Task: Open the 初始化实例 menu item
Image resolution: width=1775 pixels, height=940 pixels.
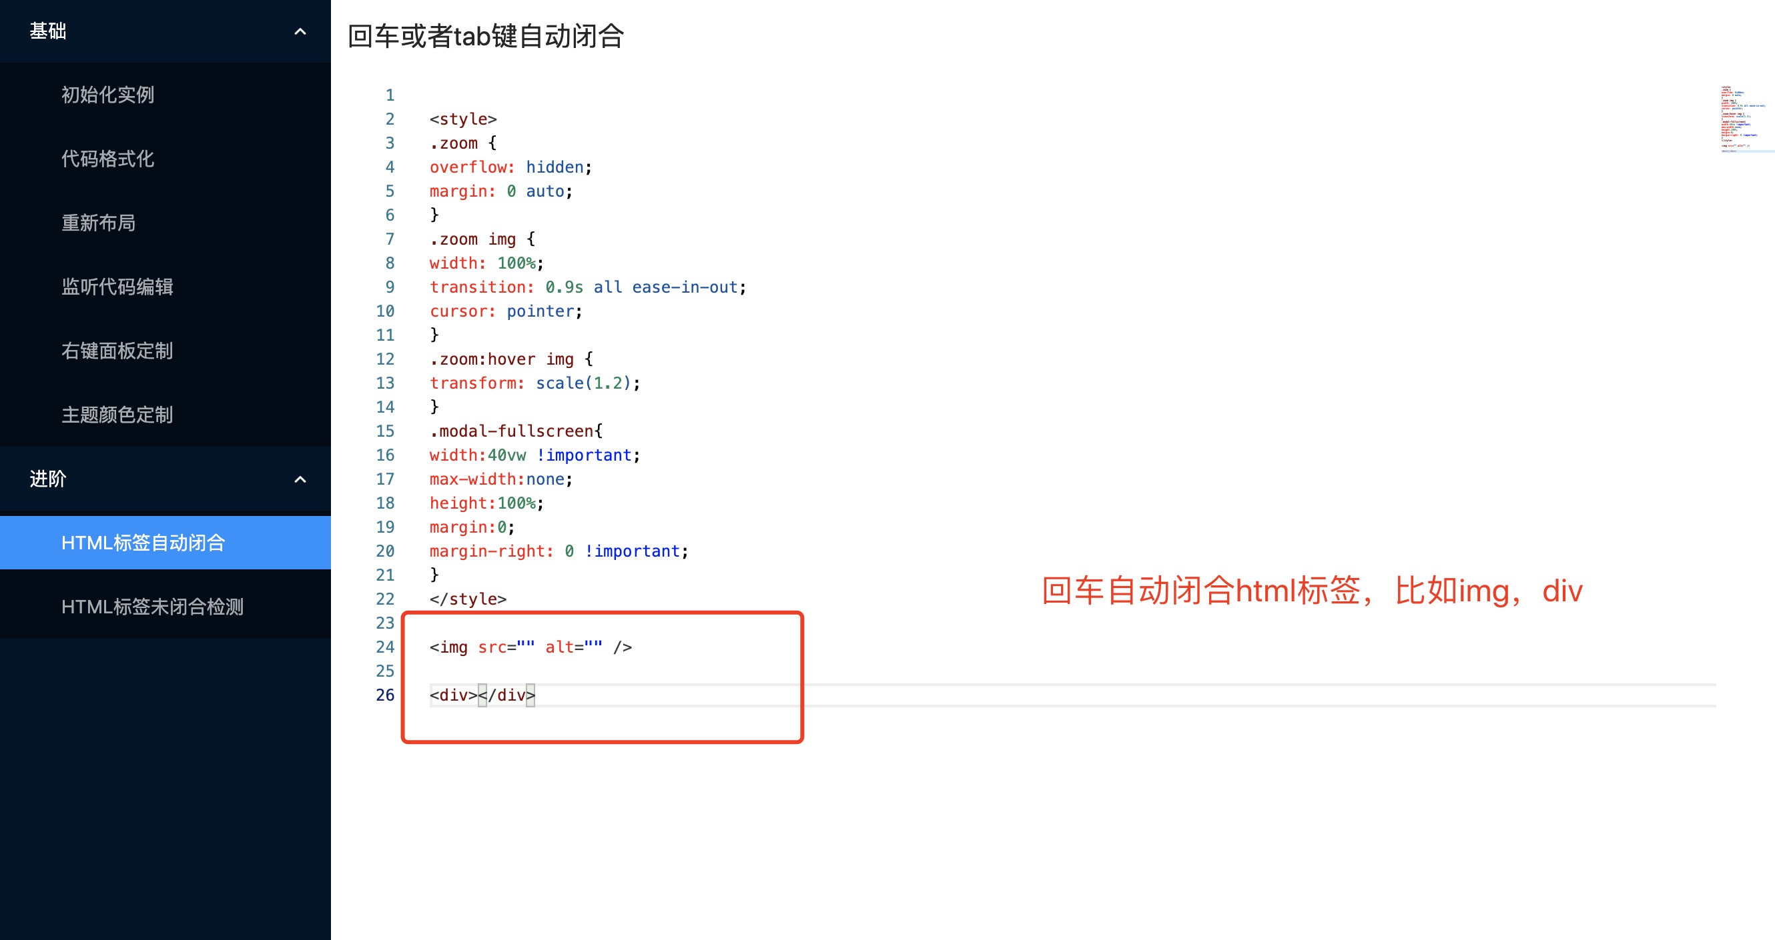Action: click(x=107, y=95)
